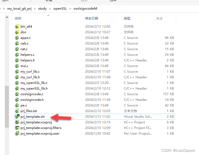199x155 pixels.
Task: Select the file name osslsigncode.c
Action: click(32, 94)
